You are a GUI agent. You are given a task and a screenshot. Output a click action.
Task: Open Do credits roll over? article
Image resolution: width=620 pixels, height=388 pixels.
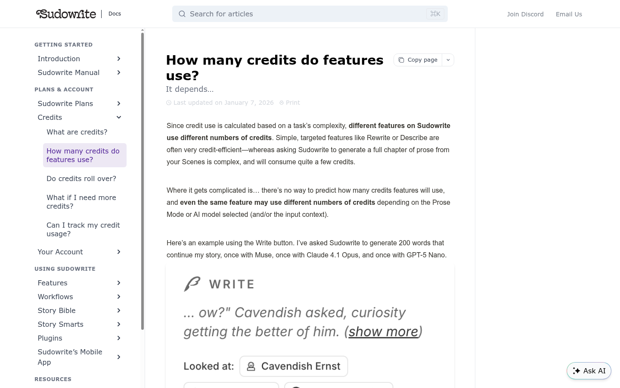click(x=81, y=178)
